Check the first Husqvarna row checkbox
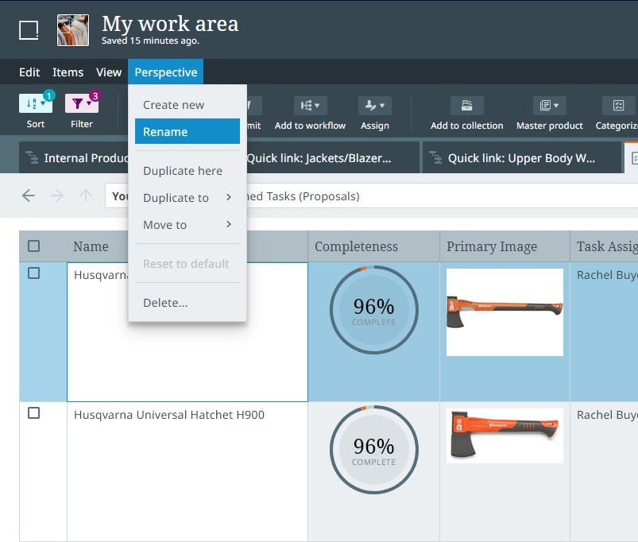This screenshot has height=542, width=638. [33, 273]
